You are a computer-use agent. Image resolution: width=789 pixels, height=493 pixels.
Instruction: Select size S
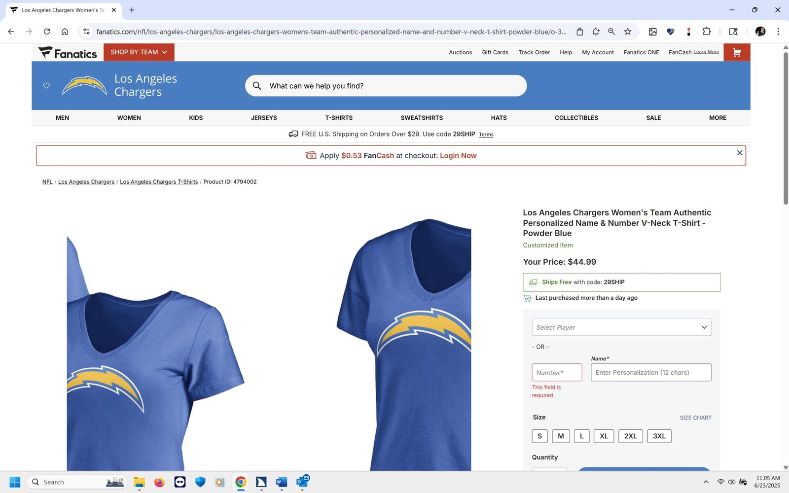[539, 436]
